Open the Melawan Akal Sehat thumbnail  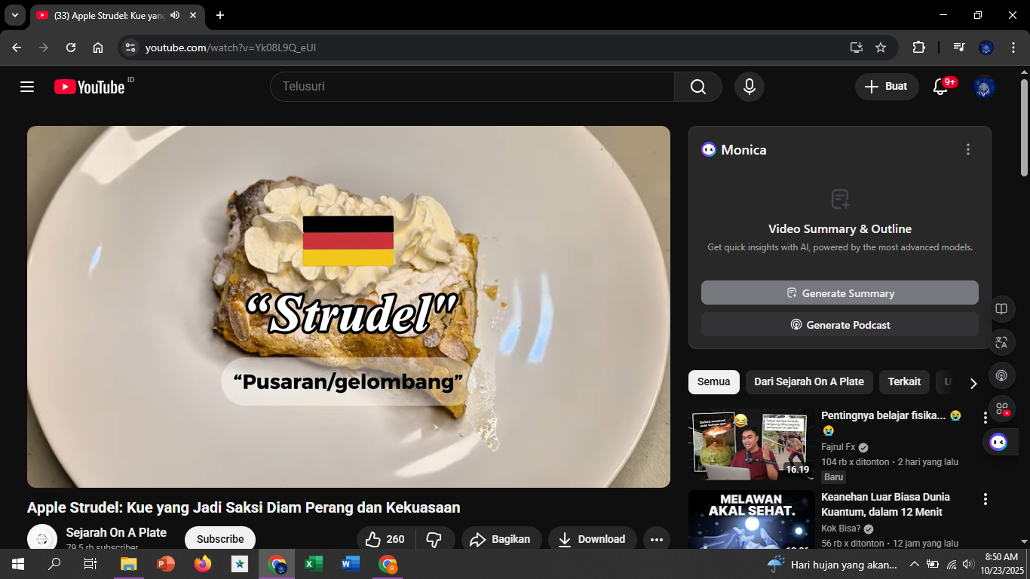(752, 519)
